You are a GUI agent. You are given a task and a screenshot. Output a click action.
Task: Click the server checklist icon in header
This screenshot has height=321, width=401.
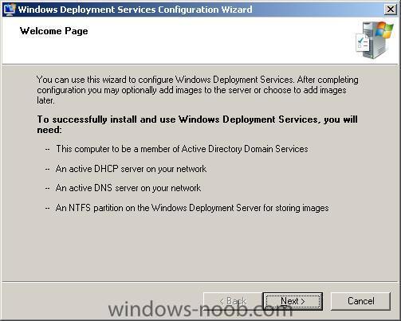[x=375, y=40]
